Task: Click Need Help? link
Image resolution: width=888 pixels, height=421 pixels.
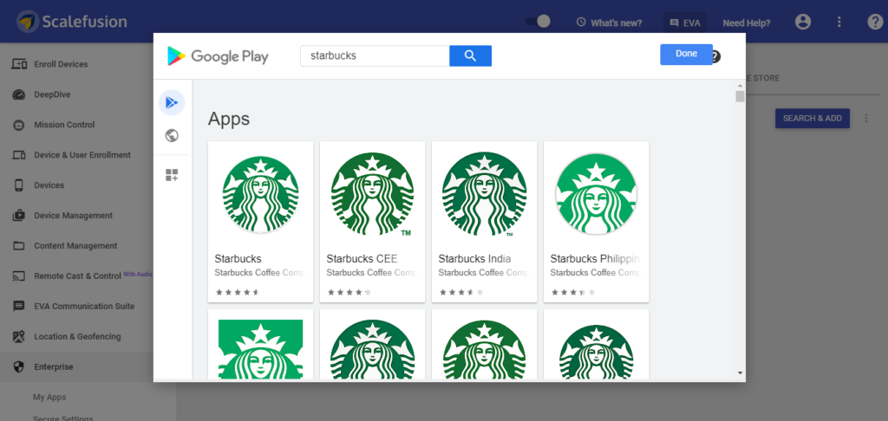Action: (x=747, y=23)
